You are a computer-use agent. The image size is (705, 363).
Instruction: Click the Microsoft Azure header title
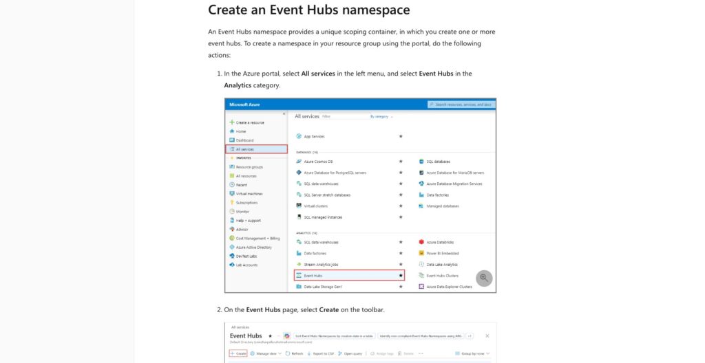click(x=244, y=104)
